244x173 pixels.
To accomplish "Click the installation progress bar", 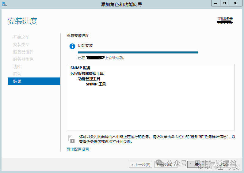I will pos(138,52).
